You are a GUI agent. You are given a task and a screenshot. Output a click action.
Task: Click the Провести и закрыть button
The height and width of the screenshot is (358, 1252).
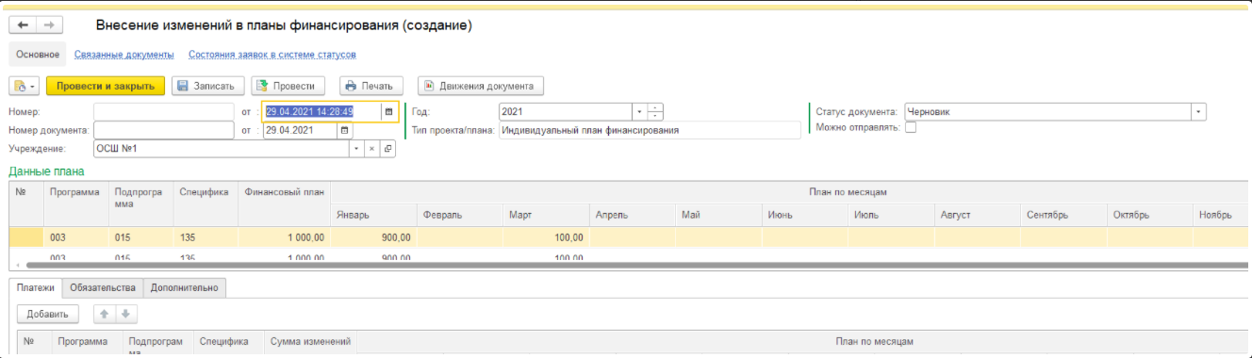pyautogui.click(x=106, y=86)
